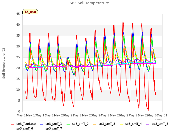Click the 20 y-axis tick label

click(18, 68)
